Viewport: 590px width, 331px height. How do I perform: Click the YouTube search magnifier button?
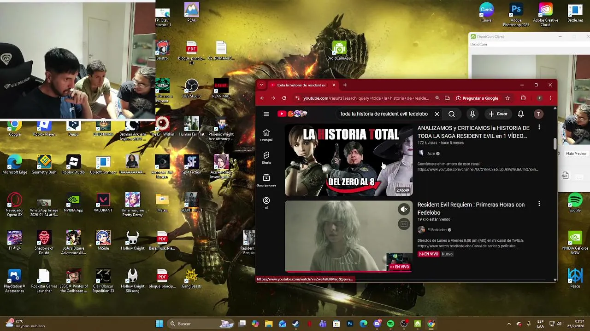tap(452, 114)
